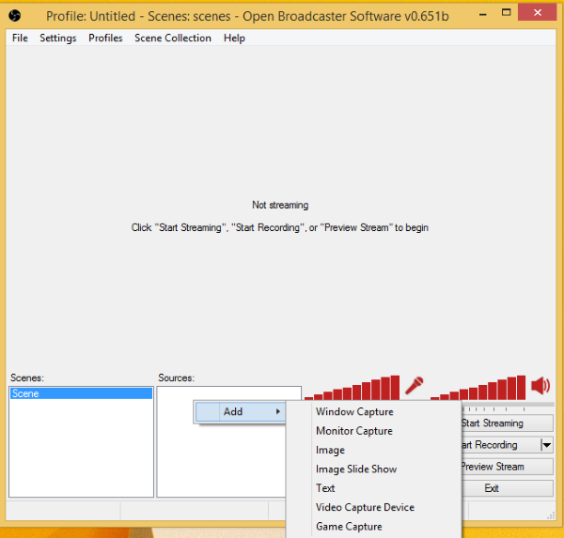The image size is (564, 538).
Task: Open the dropdown arrow beside Start Recording
Action: 546,445
